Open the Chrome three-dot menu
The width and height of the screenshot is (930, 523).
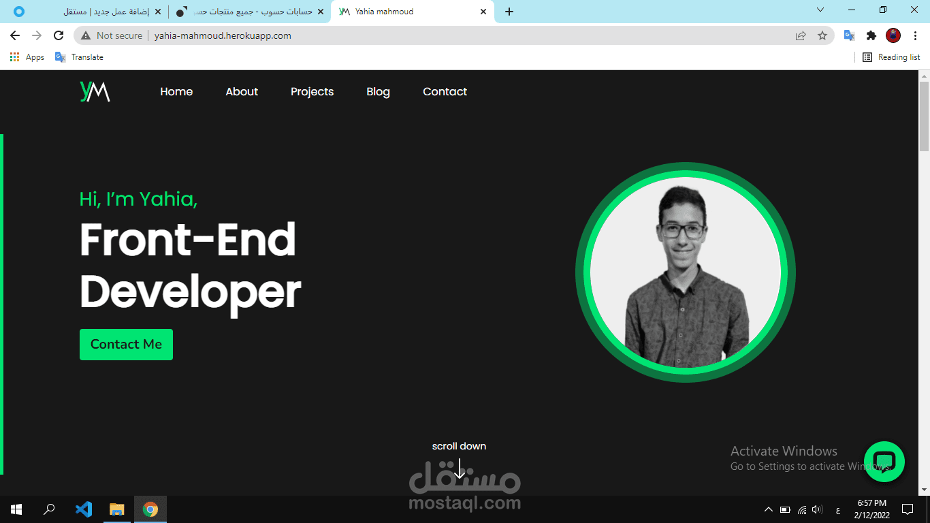click(914, 35)
